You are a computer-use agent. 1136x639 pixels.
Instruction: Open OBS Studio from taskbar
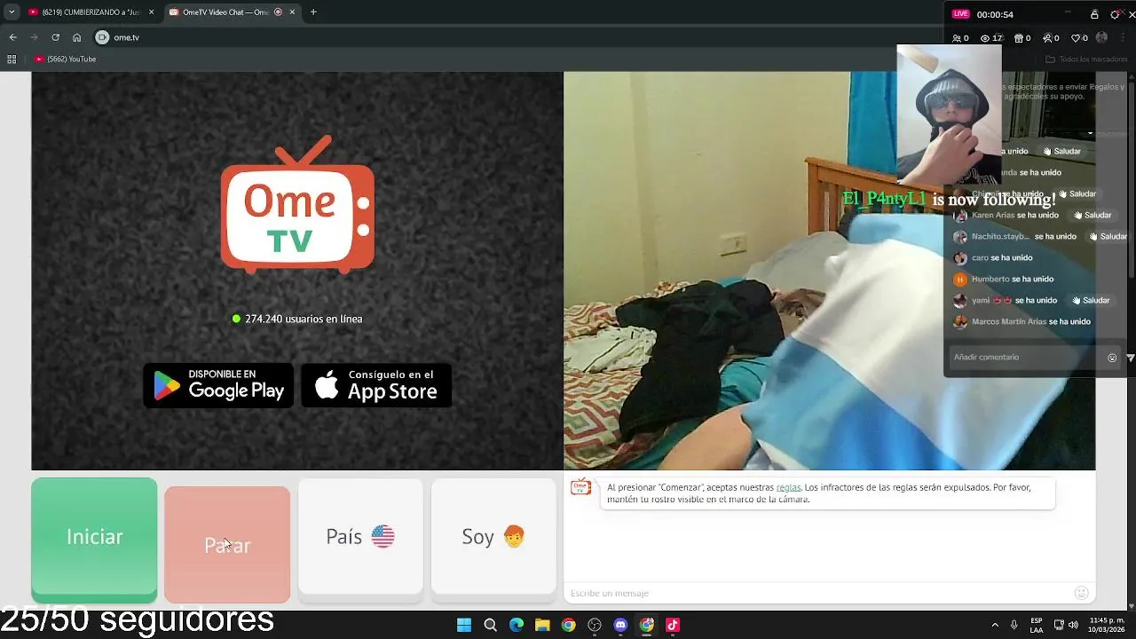[x=595, y=625]
